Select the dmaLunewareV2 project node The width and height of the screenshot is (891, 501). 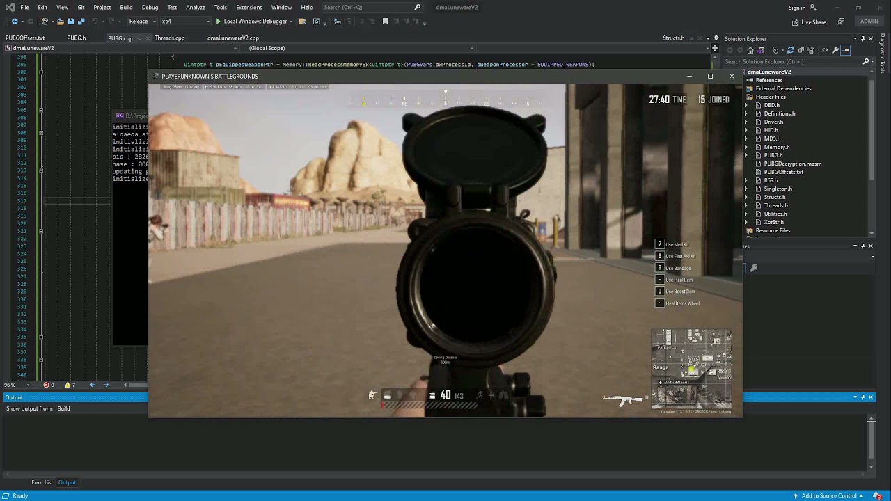pyautogui.click(x=769, y=72)
